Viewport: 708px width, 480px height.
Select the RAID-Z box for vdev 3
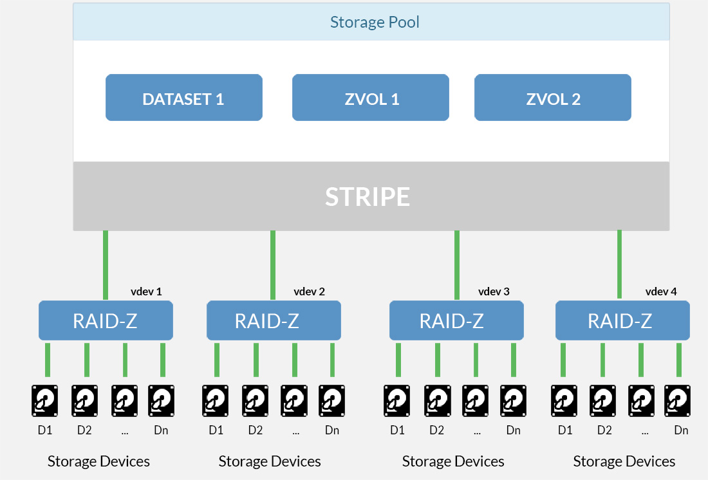pyautogui.click(x=456, y=320)
